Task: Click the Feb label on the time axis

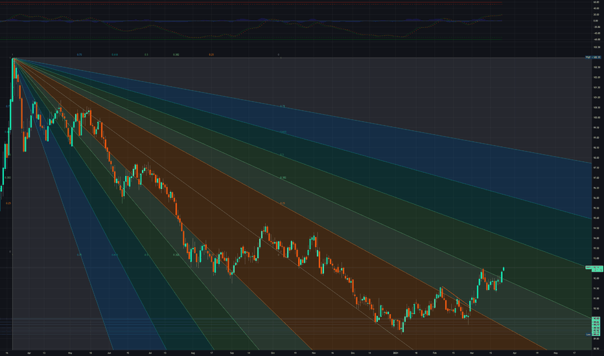Action: [x=434, y=353]
